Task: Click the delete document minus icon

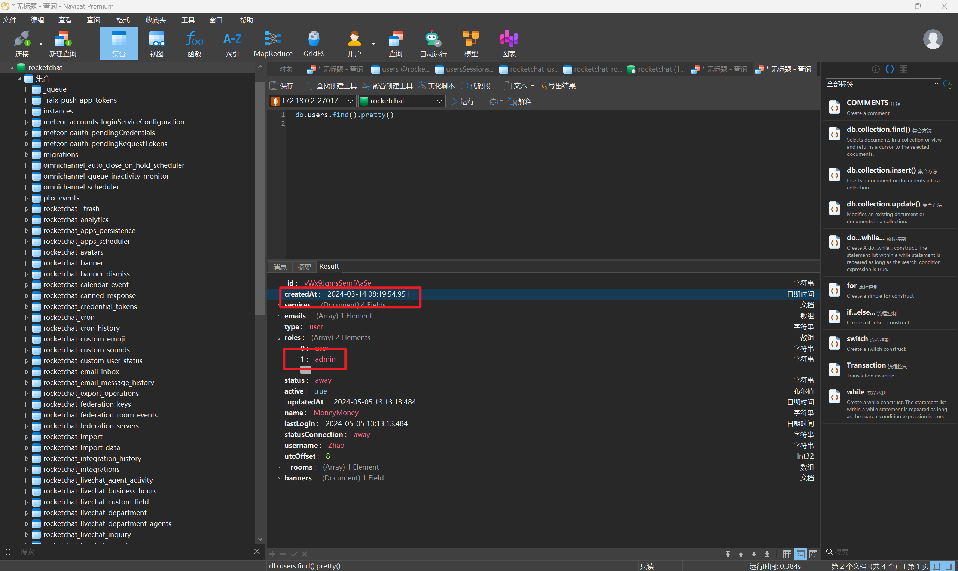Action: pyautogui.click(x=283, y=554)
